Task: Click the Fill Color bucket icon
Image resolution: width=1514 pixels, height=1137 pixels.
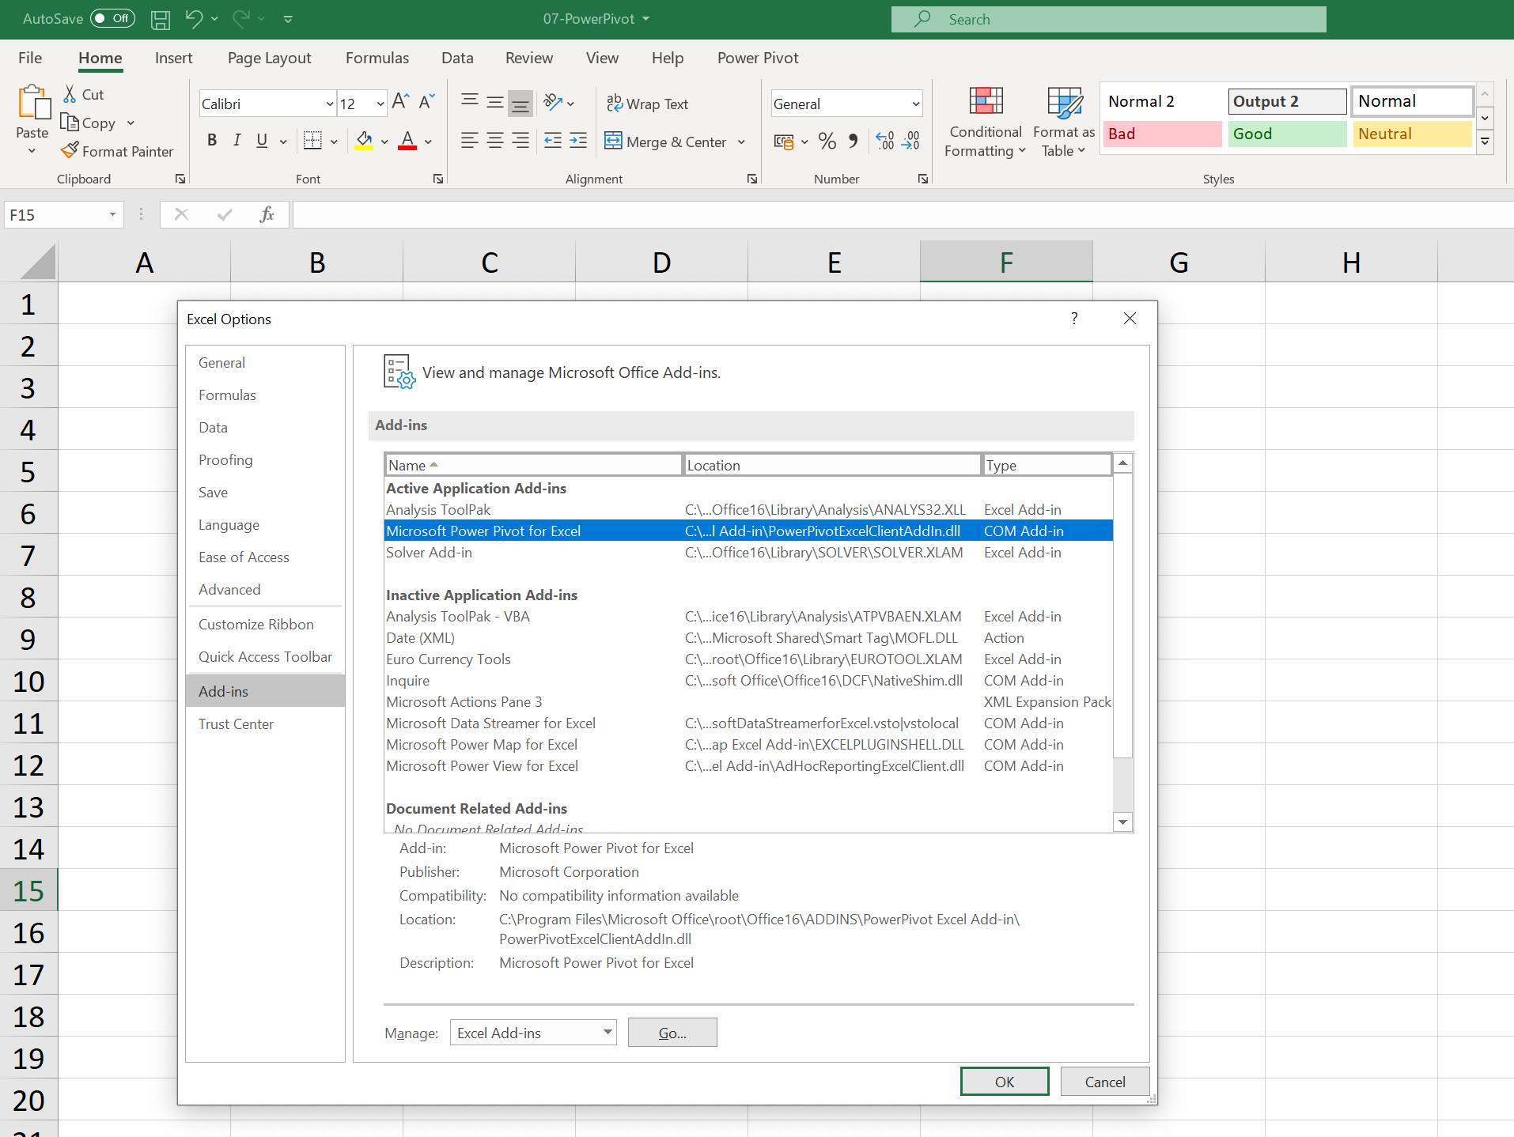Action: [x=364, y=141]
